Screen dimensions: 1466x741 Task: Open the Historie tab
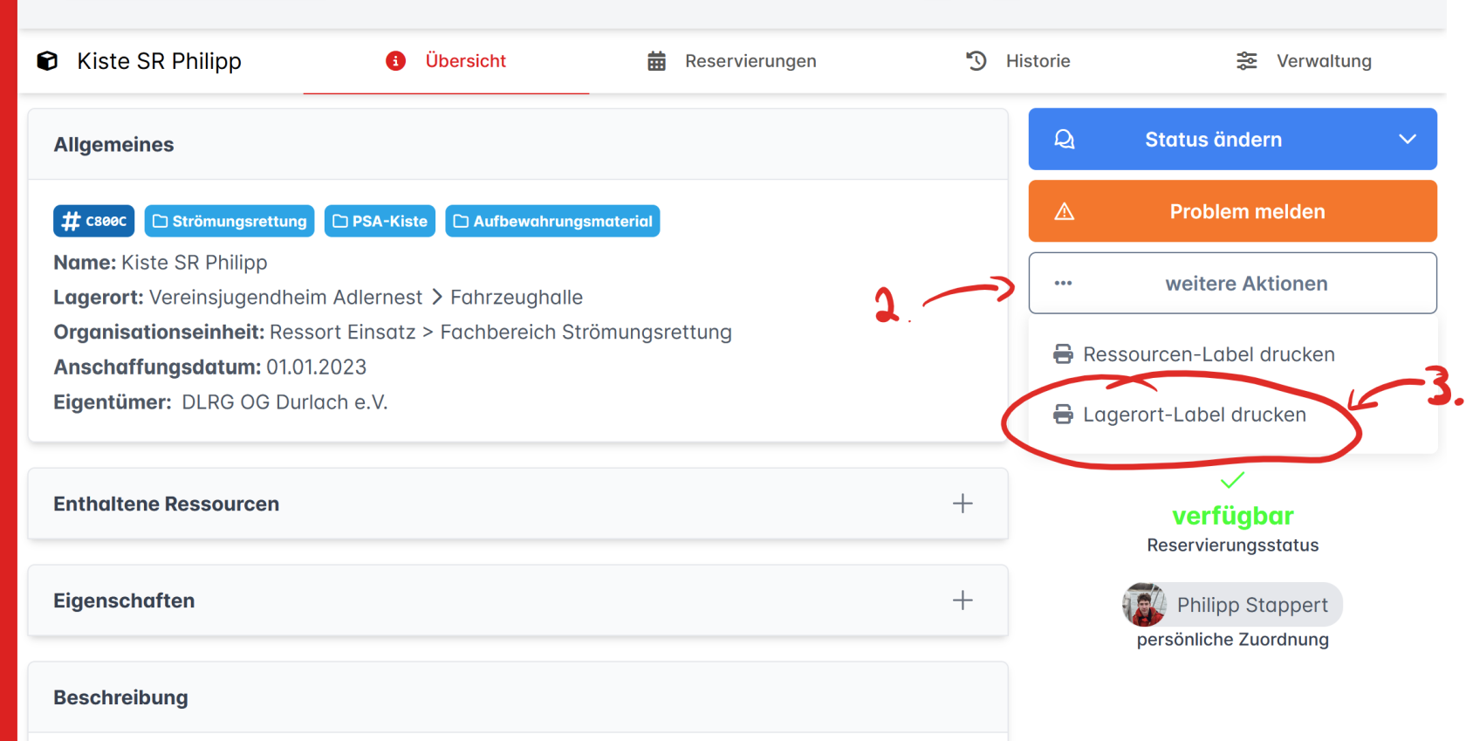tap(1037, 61)
